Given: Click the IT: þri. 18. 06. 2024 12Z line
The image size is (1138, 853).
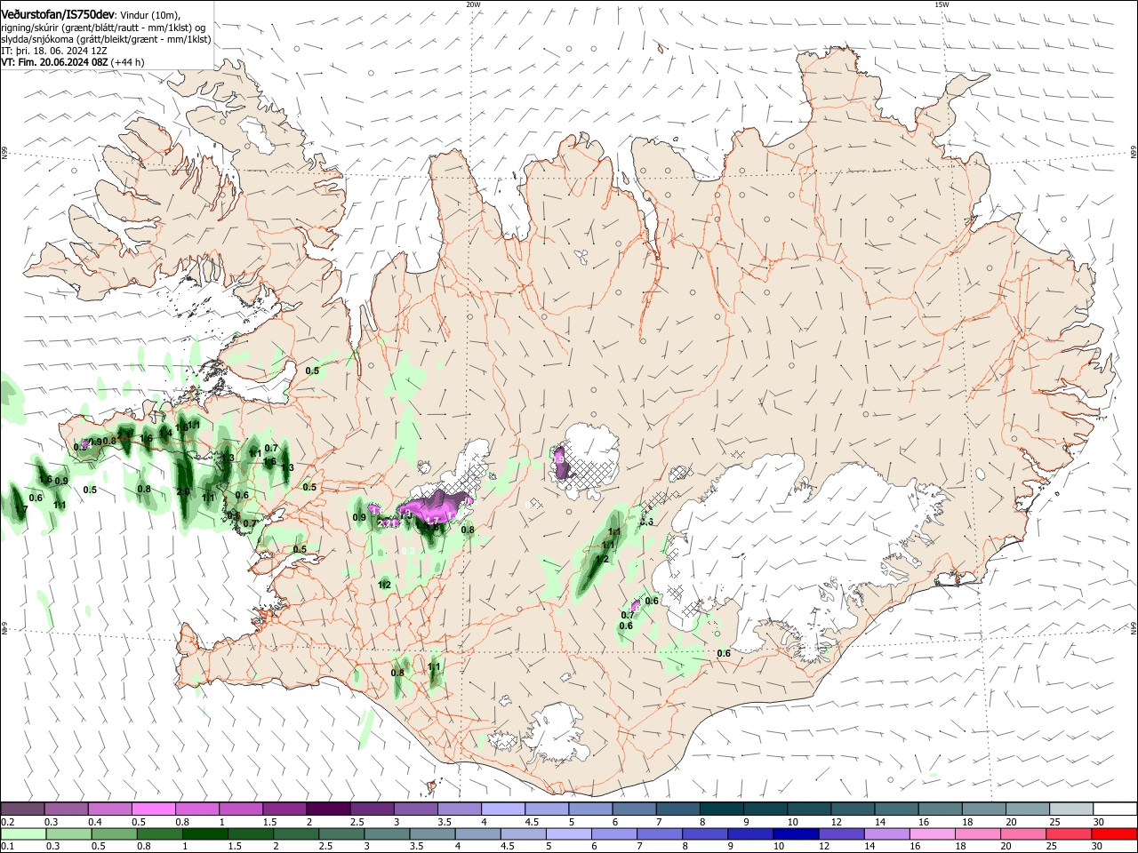Looking at the screenshot, I should tap(54, 51).
